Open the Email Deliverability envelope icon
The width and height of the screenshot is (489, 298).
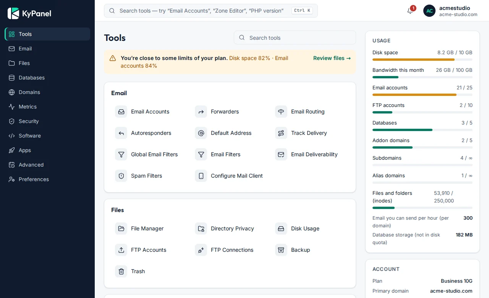[x=281, y=154]
